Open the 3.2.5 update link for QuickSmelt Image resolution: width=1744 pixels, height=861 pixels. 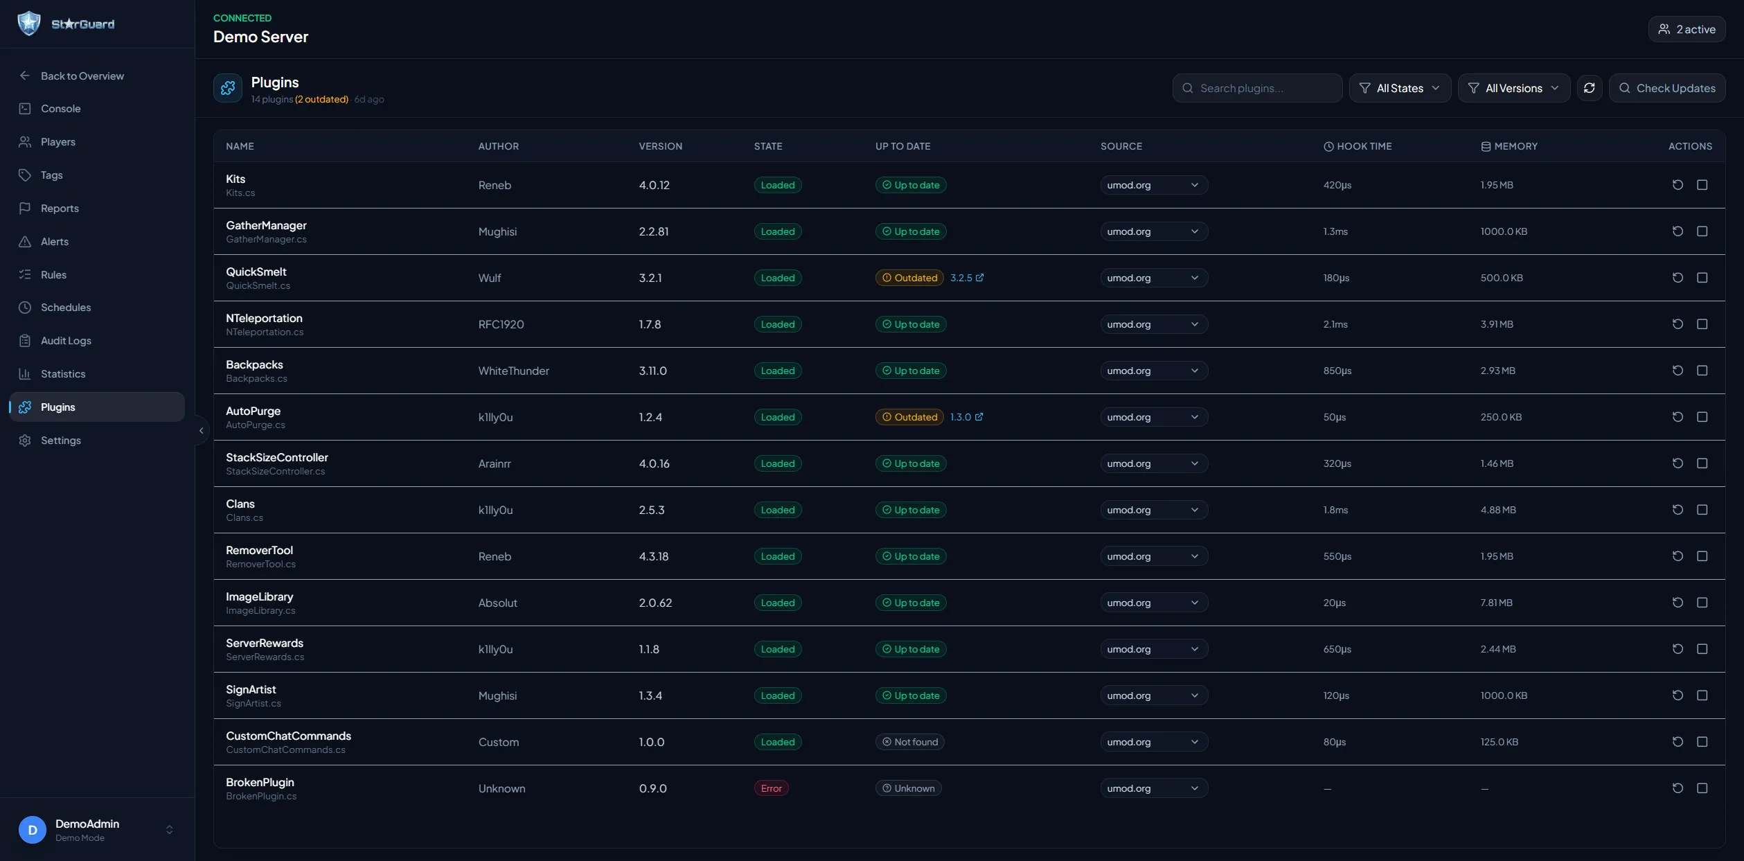[966, 277]
